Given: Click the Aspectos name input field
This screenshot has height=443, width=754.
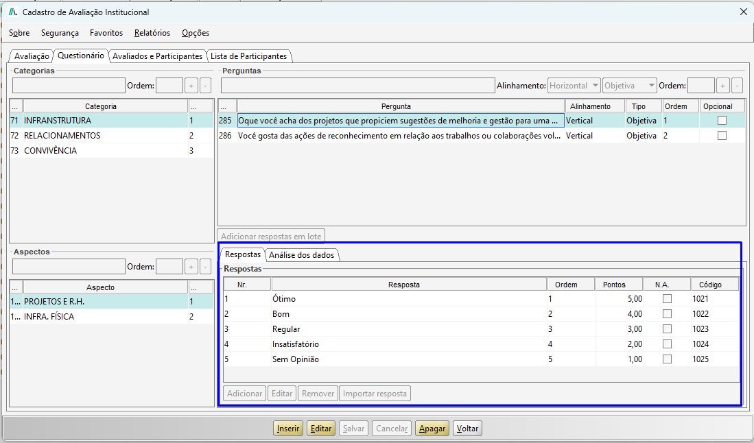Looking at the screenshot, I should (69, 267).
